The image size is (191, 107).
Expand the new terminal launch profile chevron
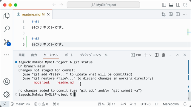coord(150,55)
